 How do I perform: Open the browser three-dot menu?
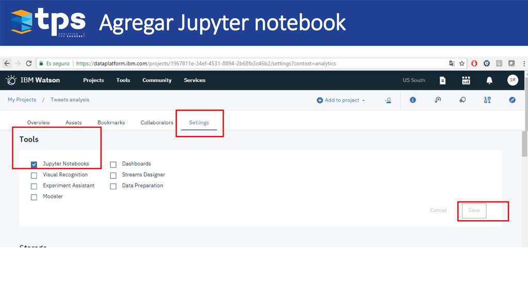(524, 63)
